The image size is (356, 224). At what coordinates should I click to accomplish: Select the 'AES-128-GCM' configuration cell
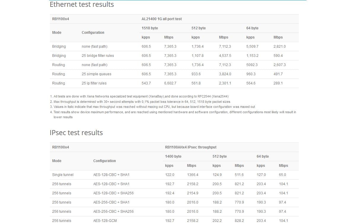point(105,221)
